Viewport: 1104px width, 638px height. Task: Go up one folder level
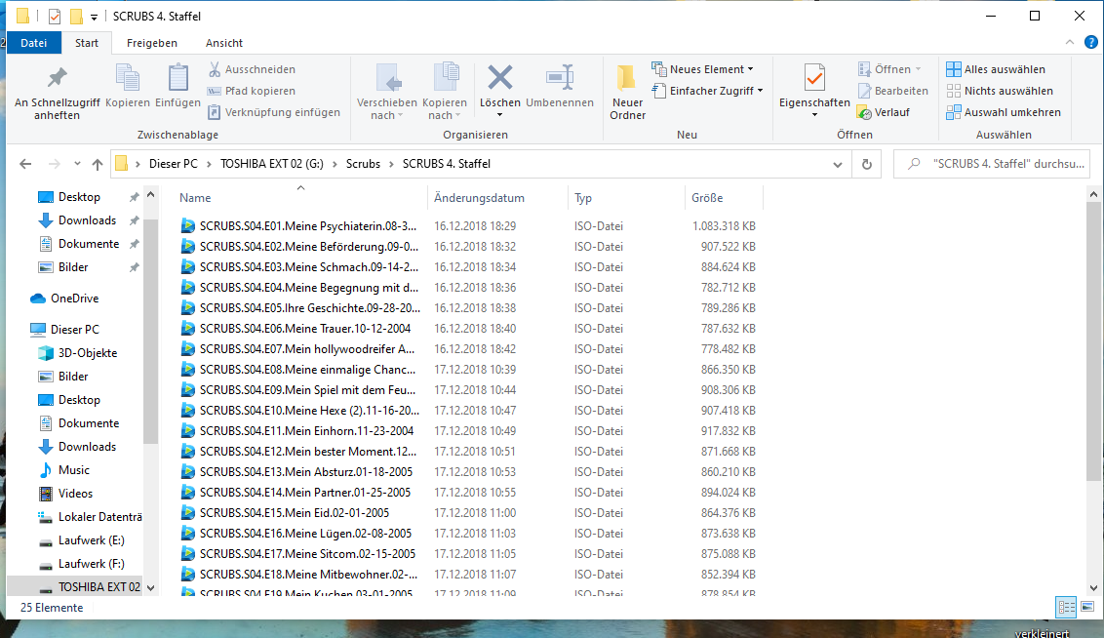pyautogui.click(x=98, y=164)
